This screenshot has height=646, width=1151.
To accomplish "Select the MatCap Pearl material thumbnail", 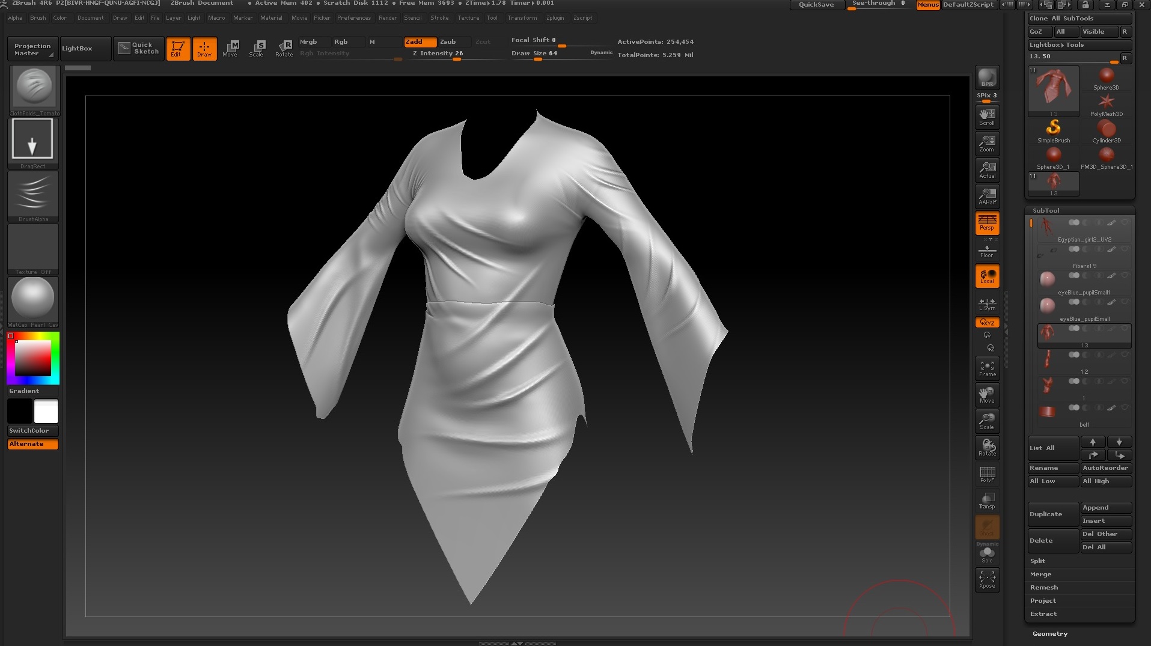I will click(33, 299).
